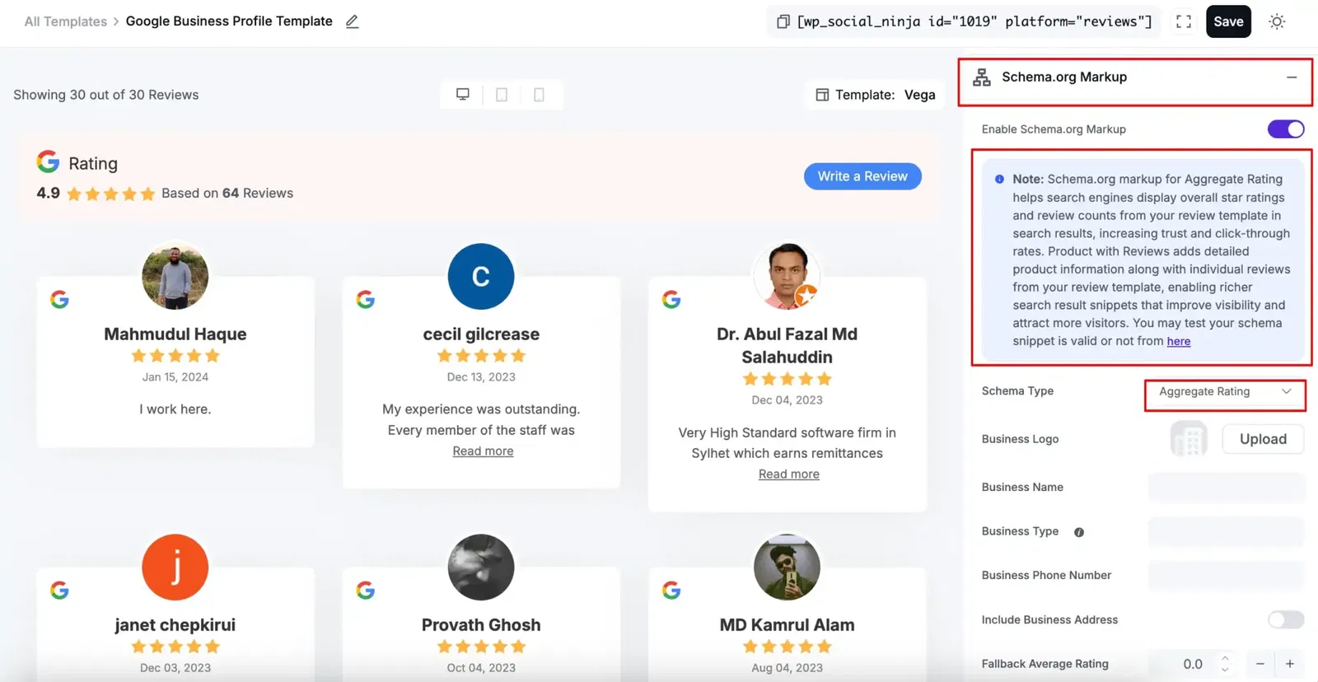Switch to tablet preview icon
Viewport: 1318px width, 682px height.
pos(501,95)
